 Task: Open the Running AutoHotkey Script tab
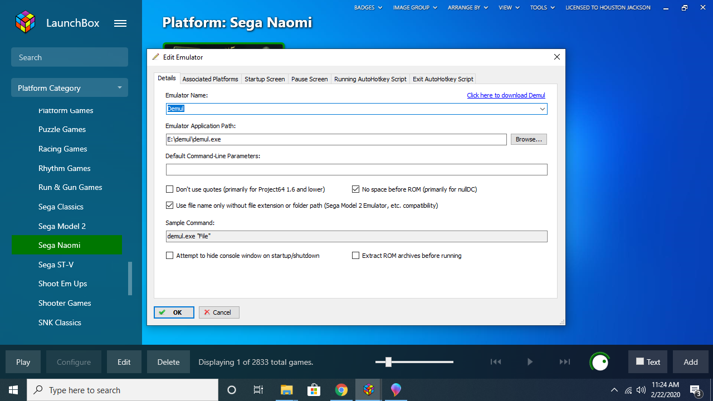370,79
